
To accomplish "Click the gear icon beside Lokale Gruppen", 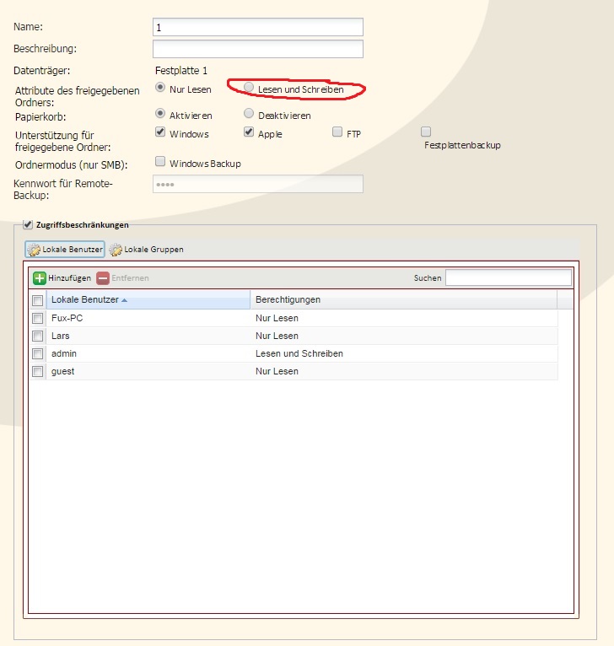I will (116, 250).
